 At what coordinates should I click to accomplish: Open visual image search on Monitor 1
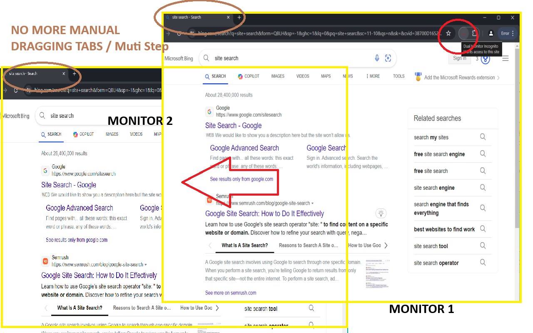388,58
